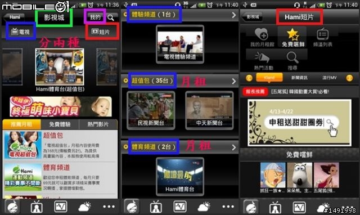The image size is (360, 215).
Task: Tap the globe news icon on left screen
Action: click(12, 207)
